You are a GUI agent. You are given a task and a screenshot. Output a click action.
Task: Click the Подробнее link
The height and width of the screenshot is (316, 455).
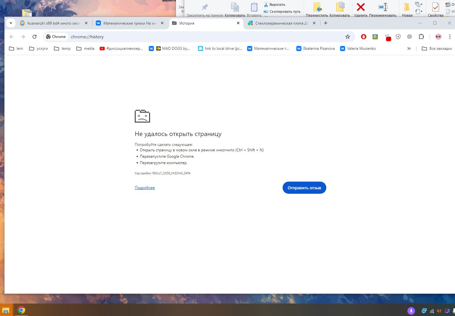coord(145,188)
